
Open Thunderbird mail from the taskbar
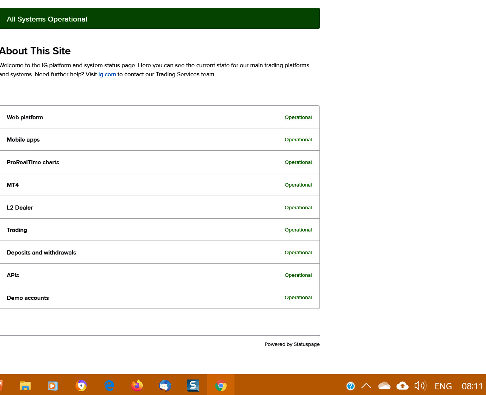pyautogui.click(x=165, y=386)
